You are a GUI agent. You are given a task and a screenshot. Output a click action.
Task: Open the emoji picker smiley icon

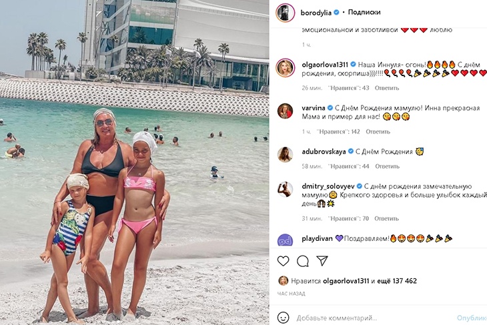(283, 318)
